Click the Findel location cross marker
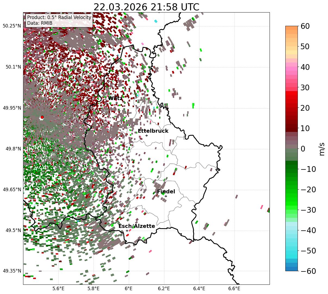This screenshot has width=328, height=294. point(166,196)
